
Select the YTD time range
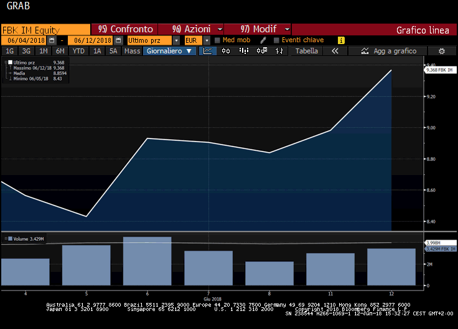click(x=78, y=51)
